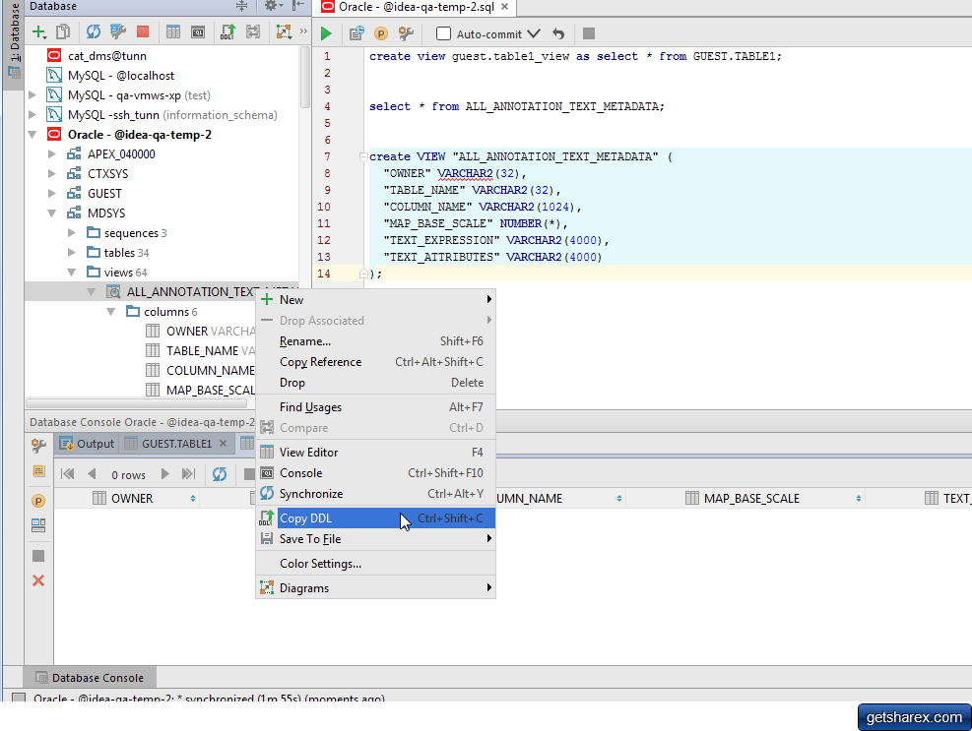Screen dimensions: 972x731
Task: Open table editor icon in Database toolbar
Action: [173, 32]
